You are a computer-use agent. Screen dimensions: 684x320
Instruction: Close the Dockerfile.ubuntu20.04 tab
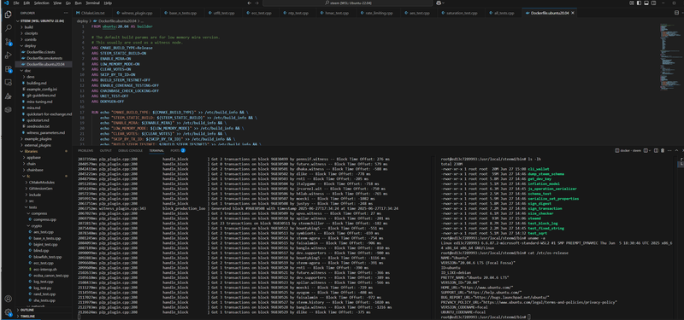573,13
